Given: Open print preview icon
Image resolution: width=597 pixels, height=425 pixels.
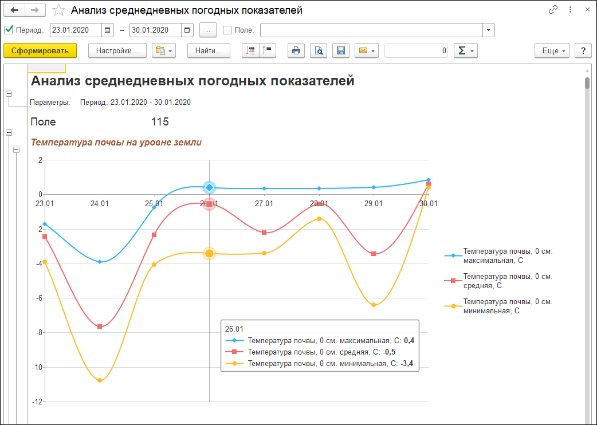Looking at the screenshot, I should point(319,50).
